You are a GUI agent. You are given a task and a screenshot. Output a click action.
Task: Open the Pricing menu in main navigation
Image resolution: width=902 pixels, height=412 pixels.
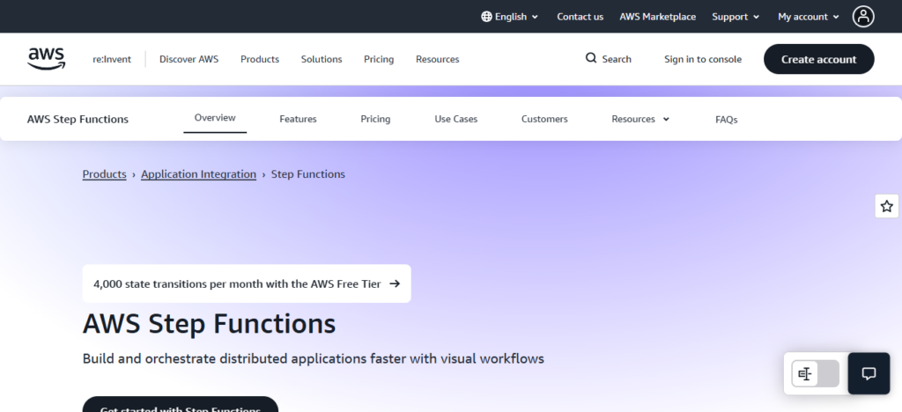379,59
